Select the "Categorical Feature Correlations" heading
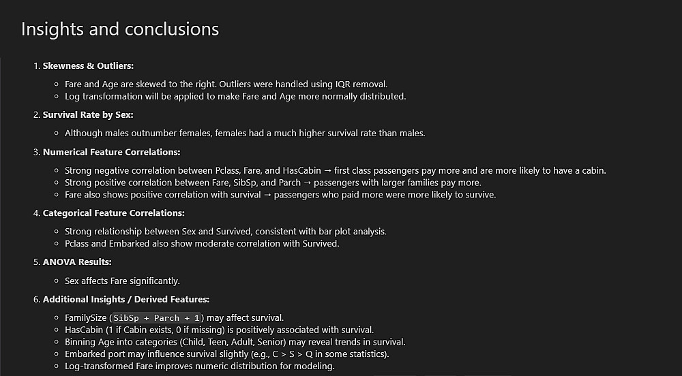Image resolution: width=682 pixels, height=376 pixels. 113,213
